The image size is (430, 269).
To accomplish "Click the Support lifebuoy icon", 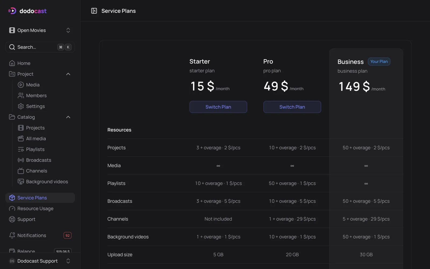I will click(x=12, y=219).
